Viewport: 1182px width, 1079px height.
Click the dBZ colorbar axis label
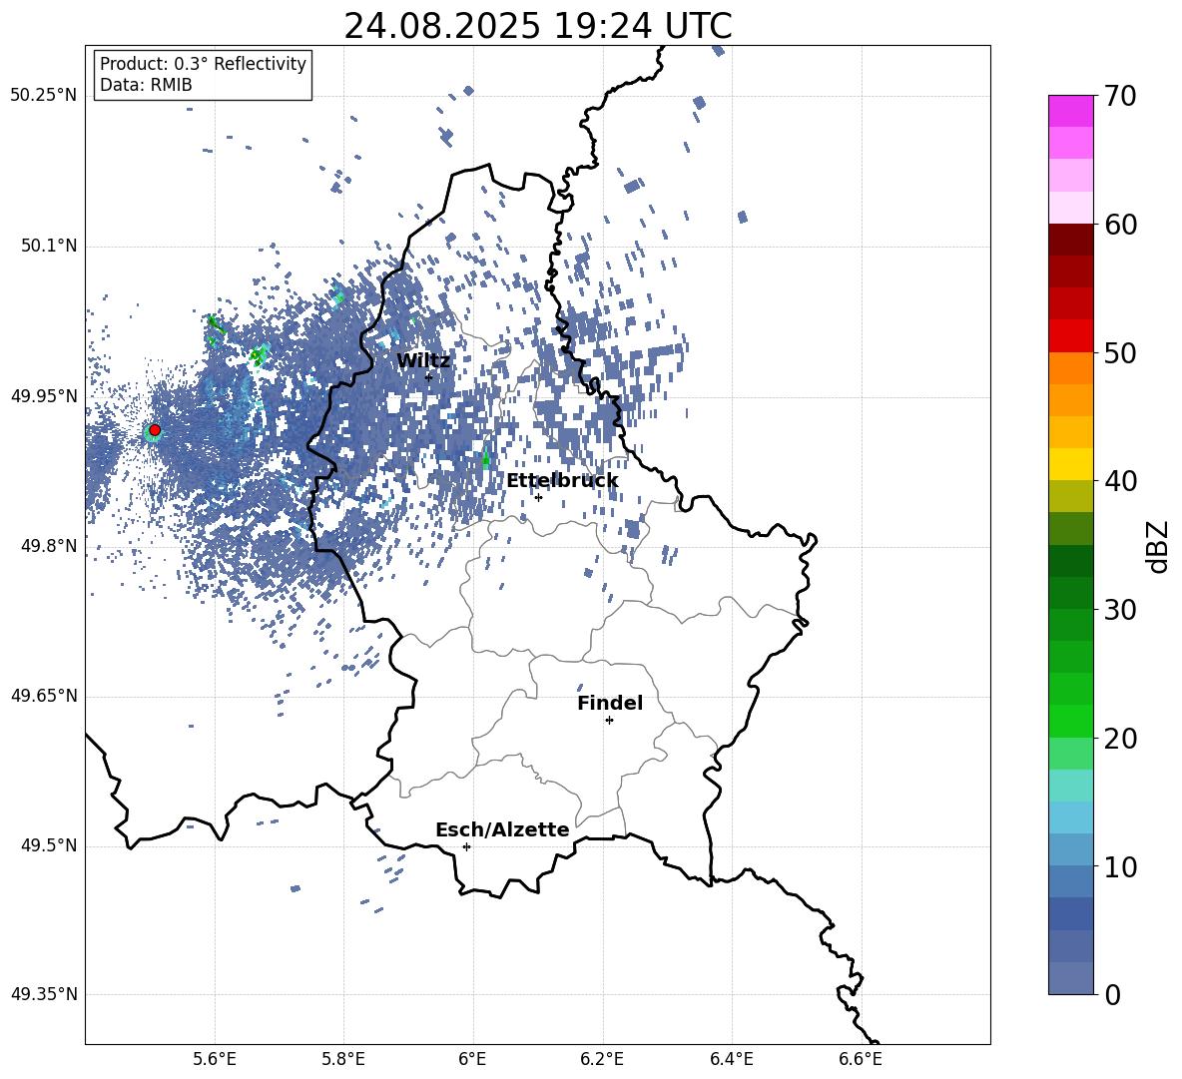click(x=1157, y=546)
